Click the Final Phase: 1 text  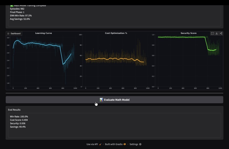tap(17, 12)
